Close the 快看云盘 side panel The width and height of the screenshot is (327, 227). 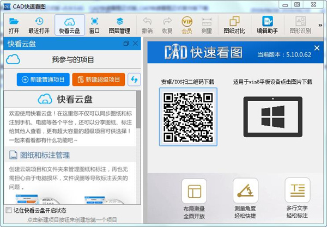pyautogui.click(x=135, y=44)
